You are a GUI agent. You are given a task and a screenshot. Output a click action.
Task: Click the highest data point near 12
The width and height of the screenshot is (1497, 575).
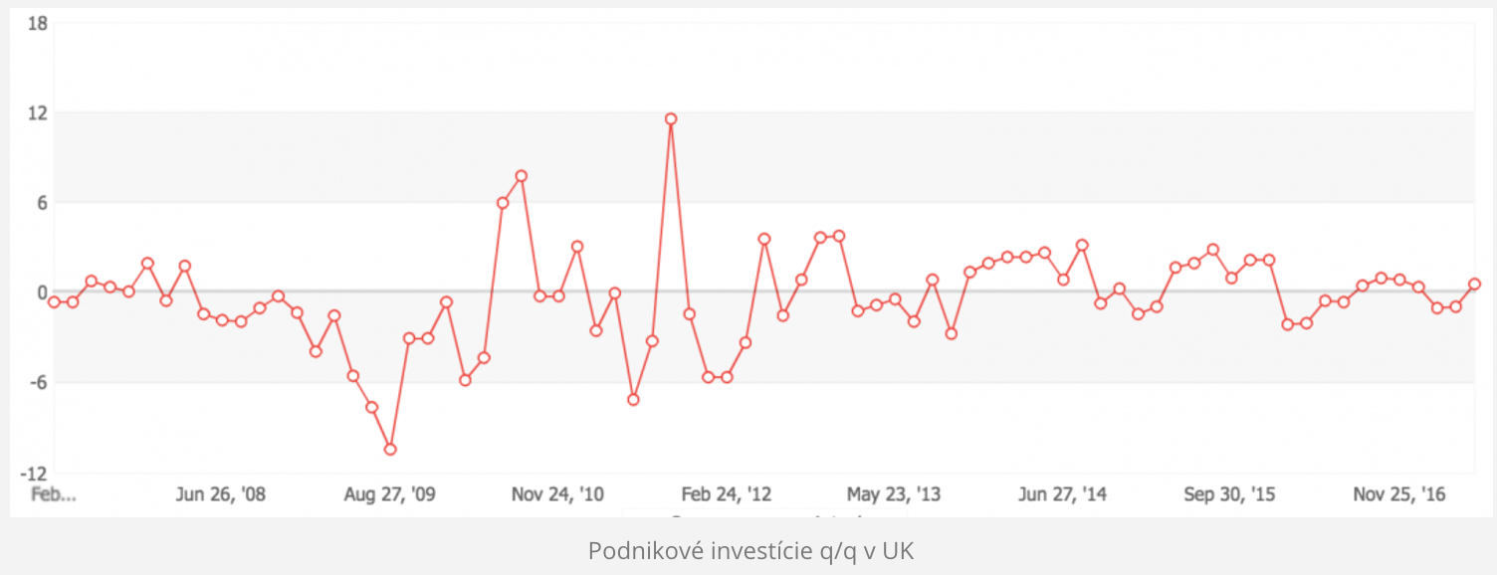(x=671, y=118)
